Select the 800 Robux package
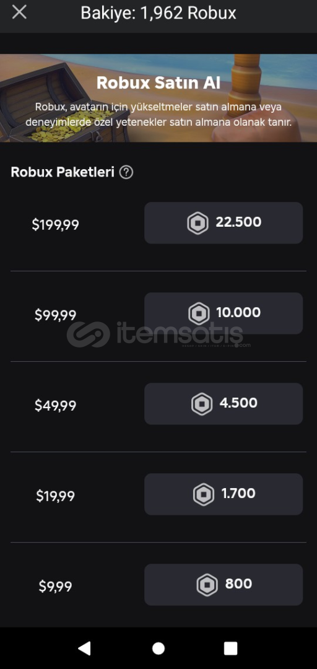Image resolution: width=317 pixels, height=669 pixels. click(224, 585)
